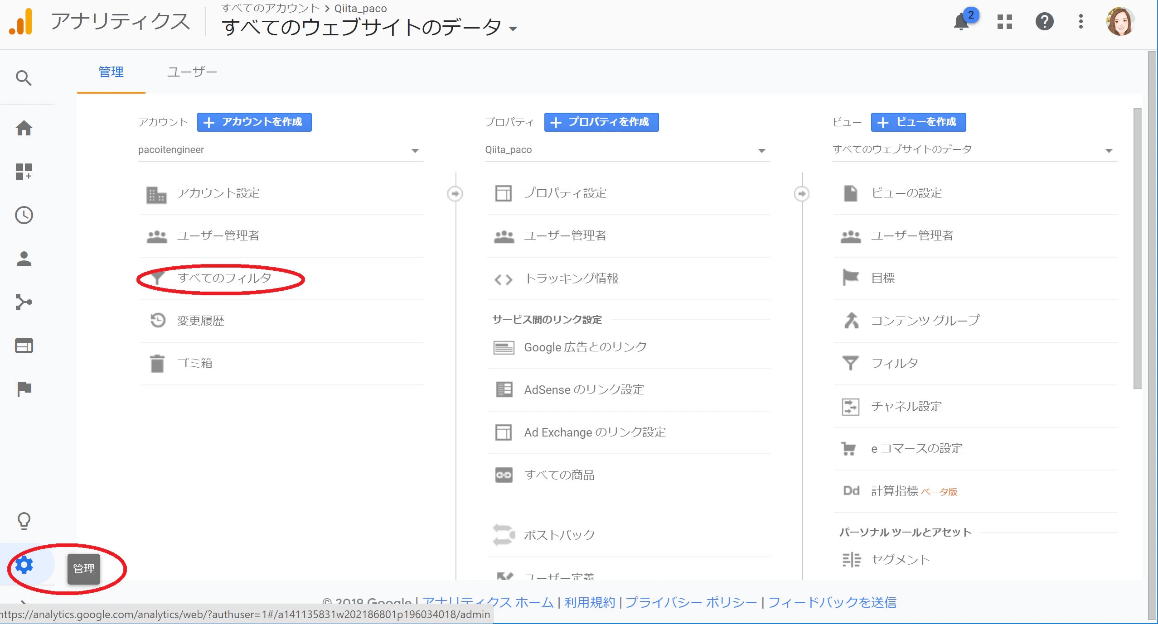Select the 管理 tab
This screenshot has width=1158, height=624.
click(x=111, y=72)
